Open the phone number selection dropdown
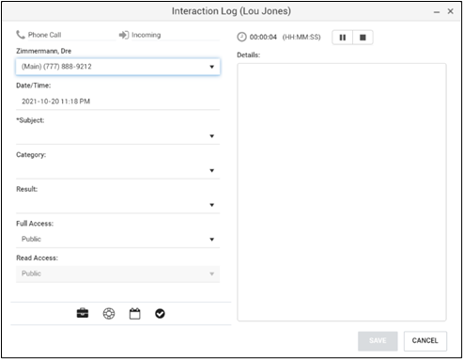Image resolution: width=463 pixels, height=359 pixels. [117, 67]
